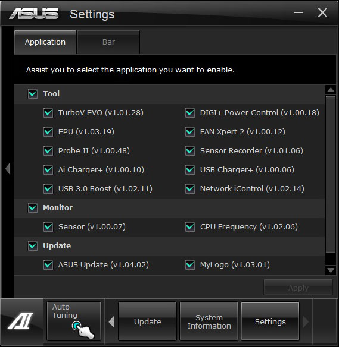Uncheck the TurboV EVO checkbox
The height and width of the screenshot is (347, 339).
tap(48, 113)
